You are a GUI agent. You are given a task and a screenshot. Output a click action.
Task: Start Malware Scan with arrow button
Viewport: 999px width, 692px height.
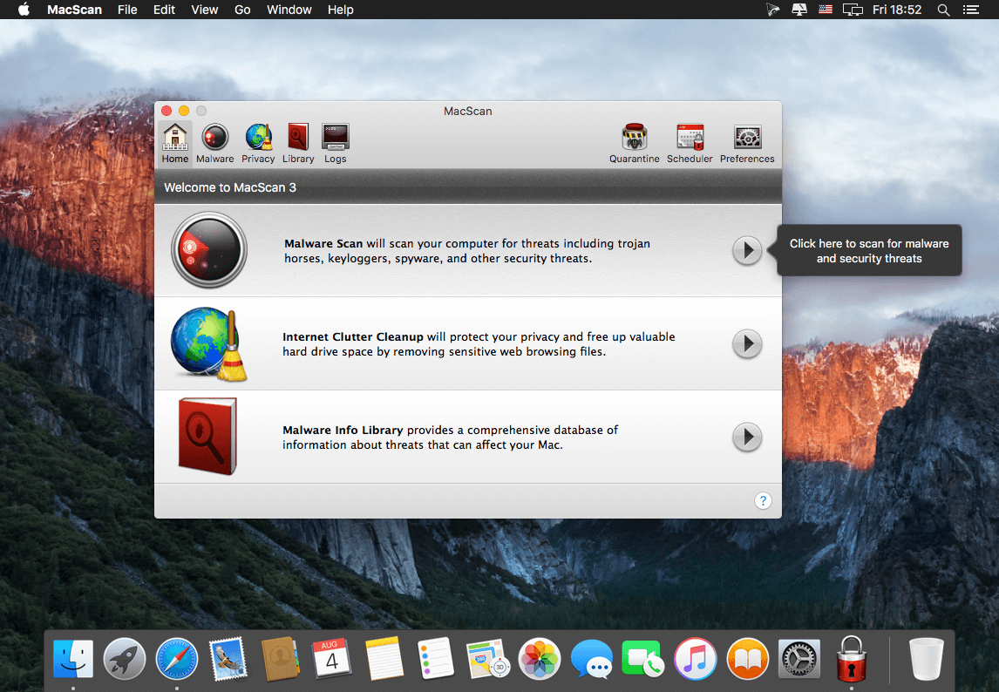(x=747, y=250)
